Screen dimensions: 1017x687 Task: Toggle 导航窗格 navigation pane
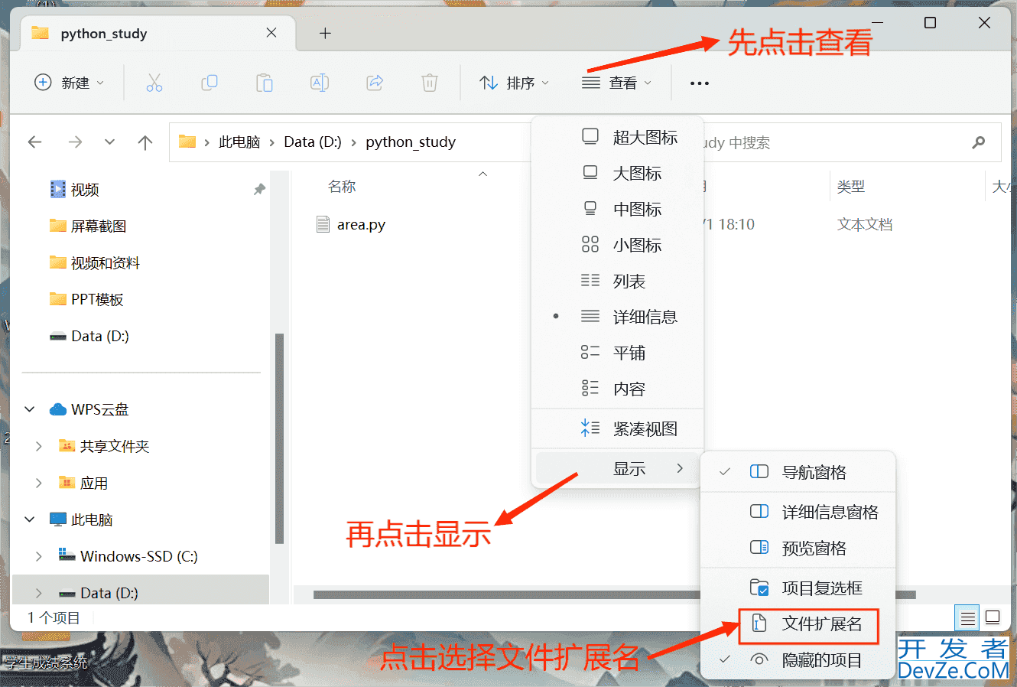click(798, 472)
